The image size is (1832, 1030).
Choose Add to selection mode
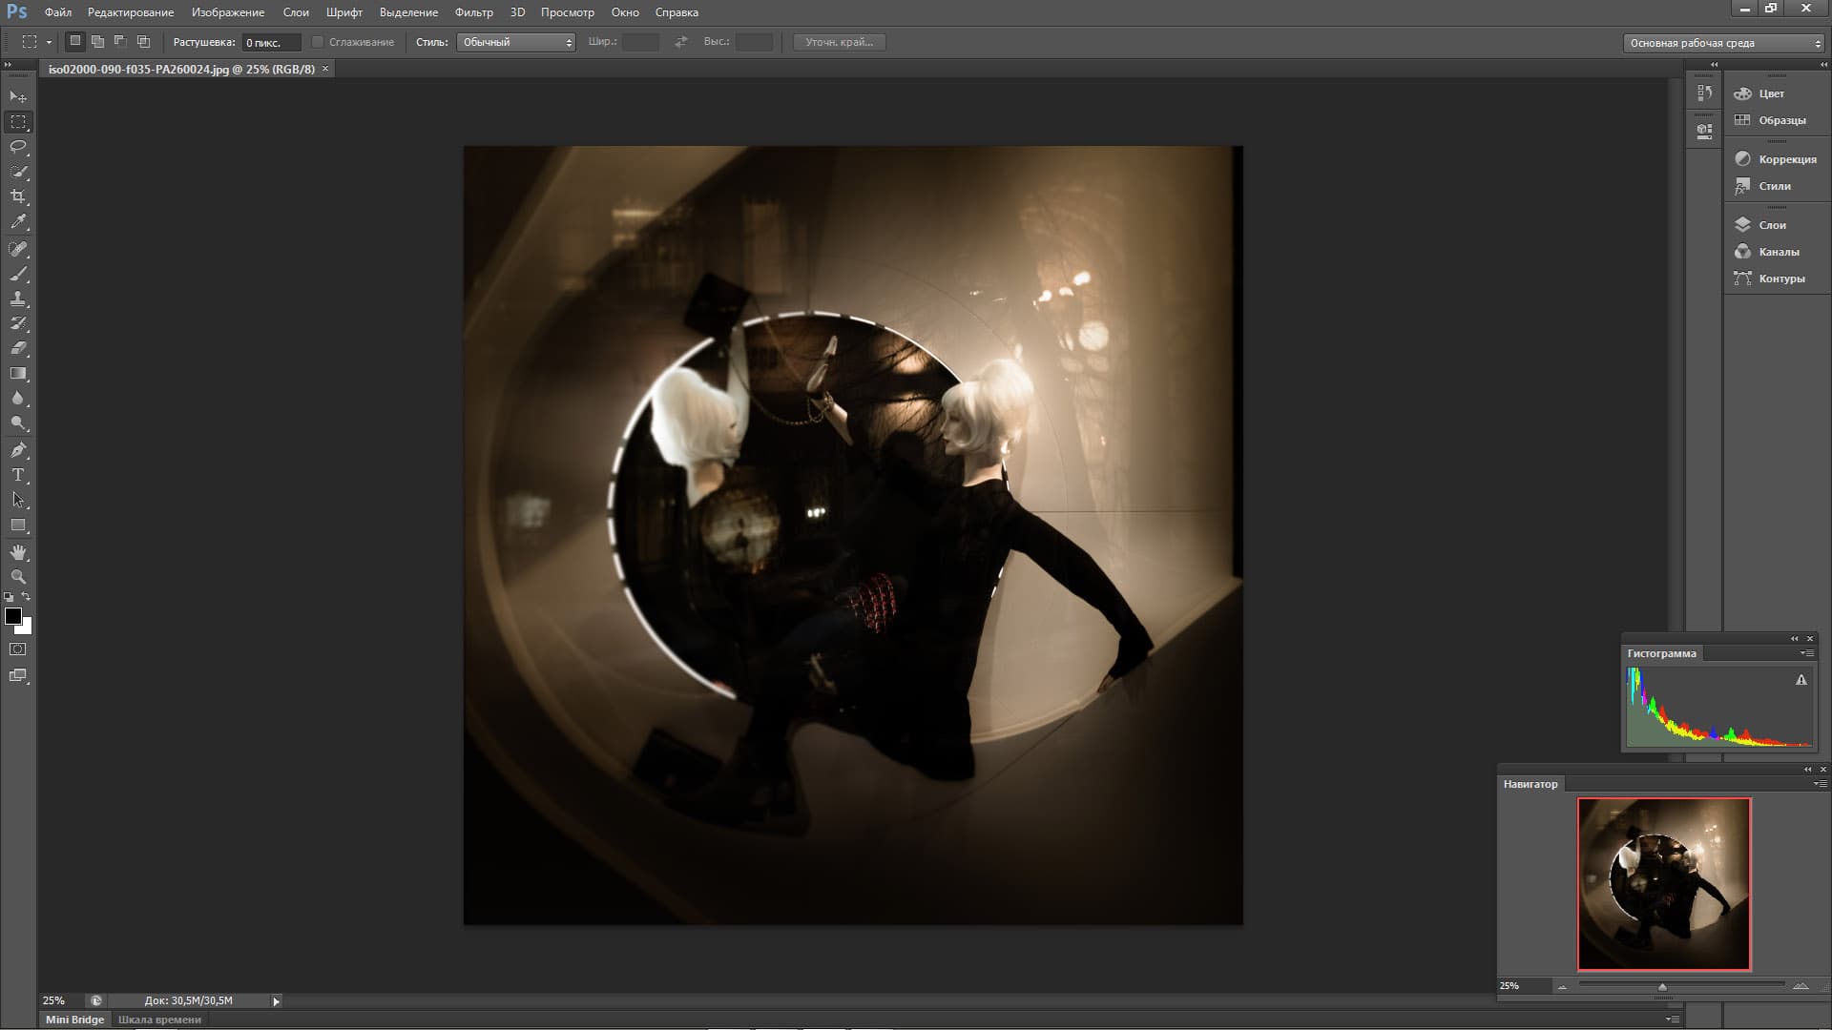(x=97, y=42)
